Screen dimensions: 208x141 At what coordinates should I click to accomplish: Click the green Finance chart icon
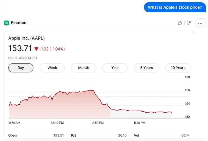[6, 23]
